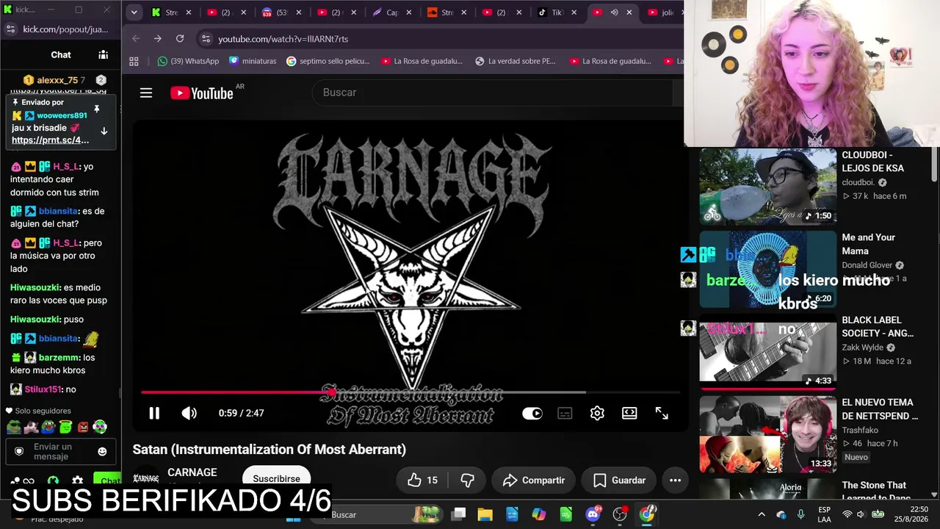Insert the angry red face emote
Viewport: 940px width, 529px height.
(83, 427)
